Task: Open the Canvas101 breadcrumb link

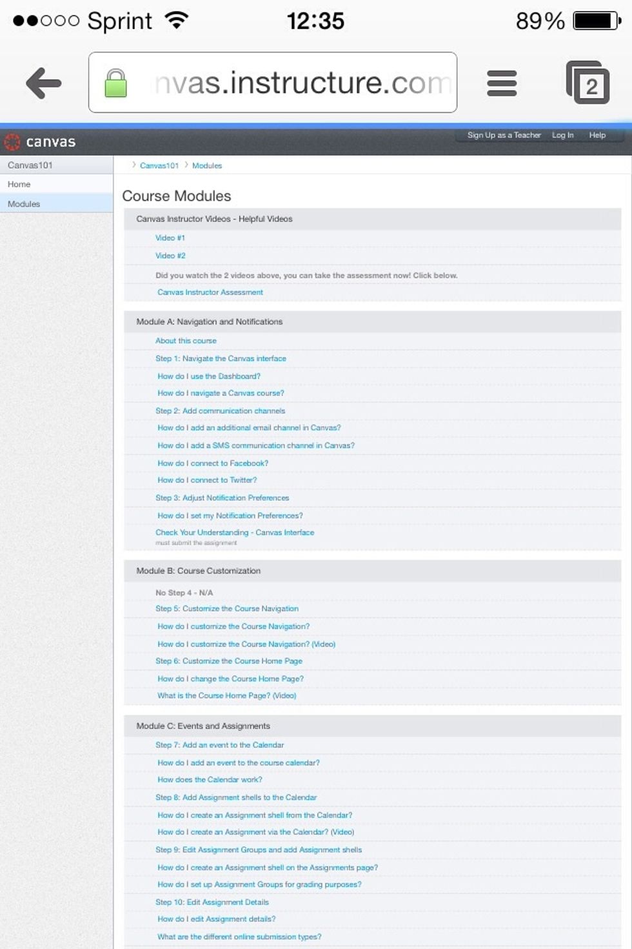Action: coord(159,165)
